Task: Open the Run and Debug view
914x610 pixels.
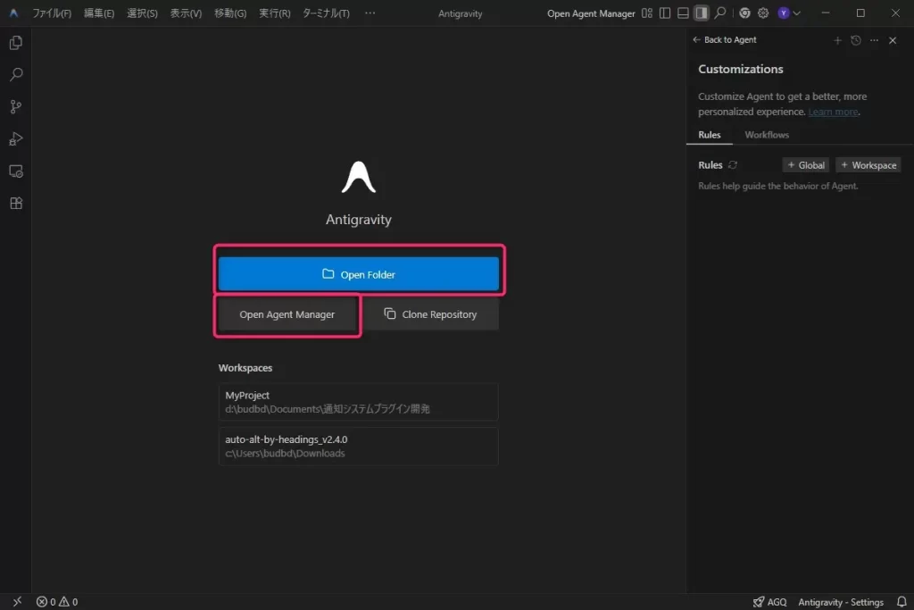Action: tap(16, 138)
